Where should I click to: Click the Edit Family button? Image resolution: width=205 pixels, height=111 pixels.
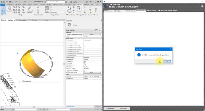pos(123,108)
